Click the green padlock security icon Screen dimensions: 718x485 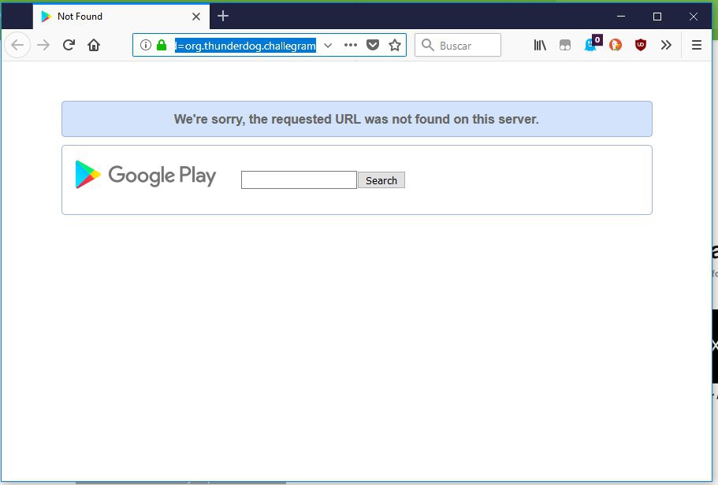pyautogui.click(x=162, y=46)
